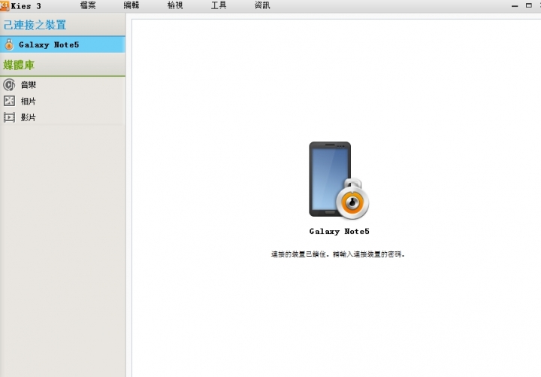Open the 資訊 (Info) menu
Viewport: 541px width, 377px height.
pyautogui.click(x=262, y=5)
